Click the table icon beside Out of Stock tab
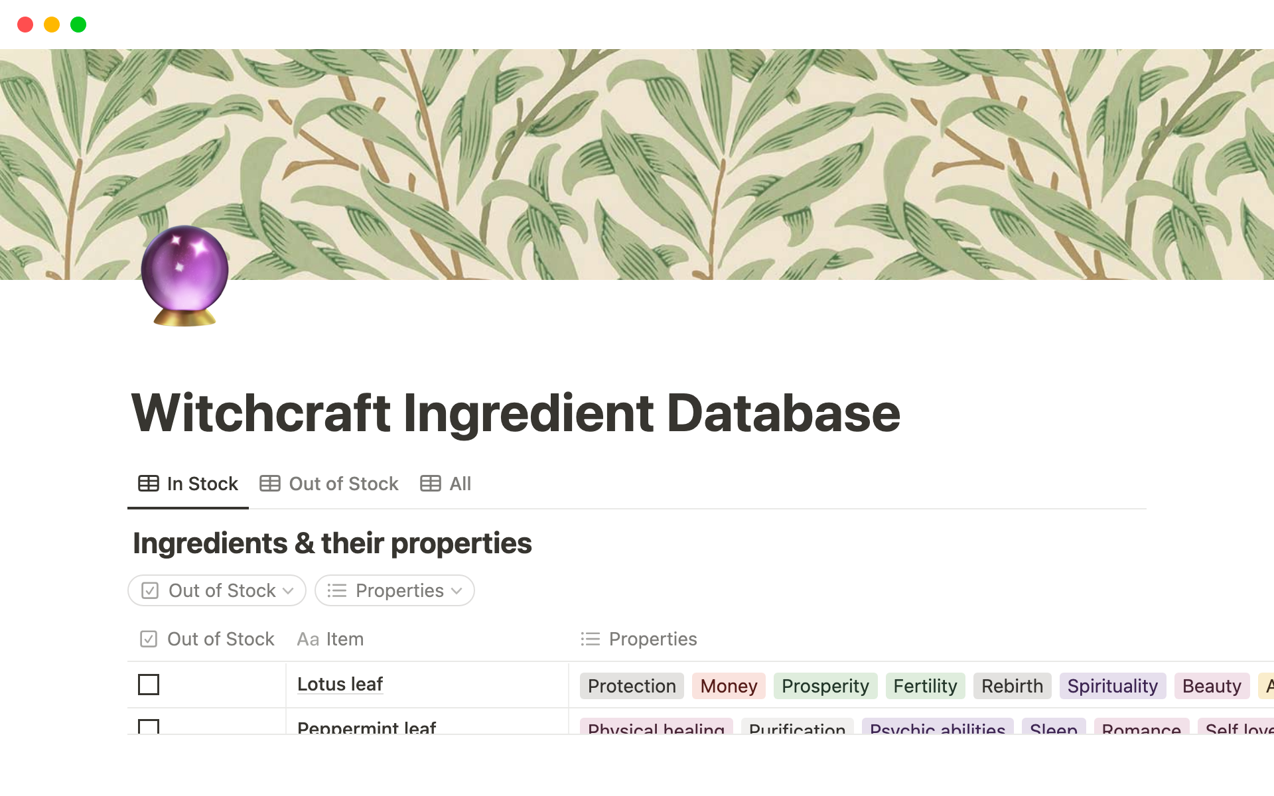1274x796 pixels. click(x=269, y=484)
